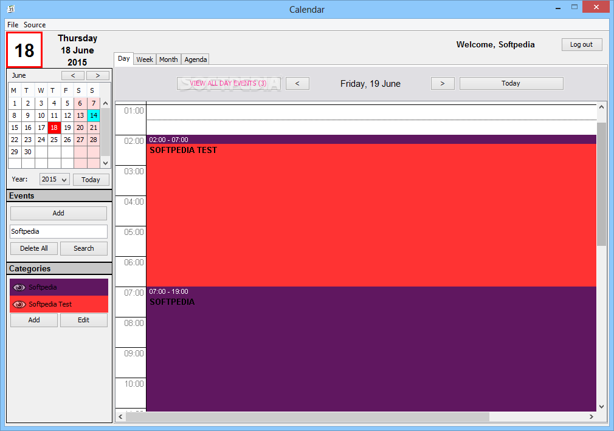Toggle visibility of Softpedia Test category
This screenshot has width=614, height=431.
19,304
